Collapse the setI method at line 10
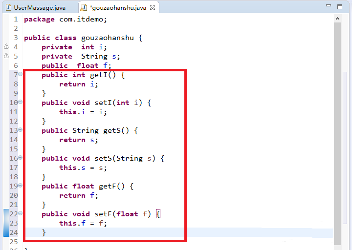 20,102
